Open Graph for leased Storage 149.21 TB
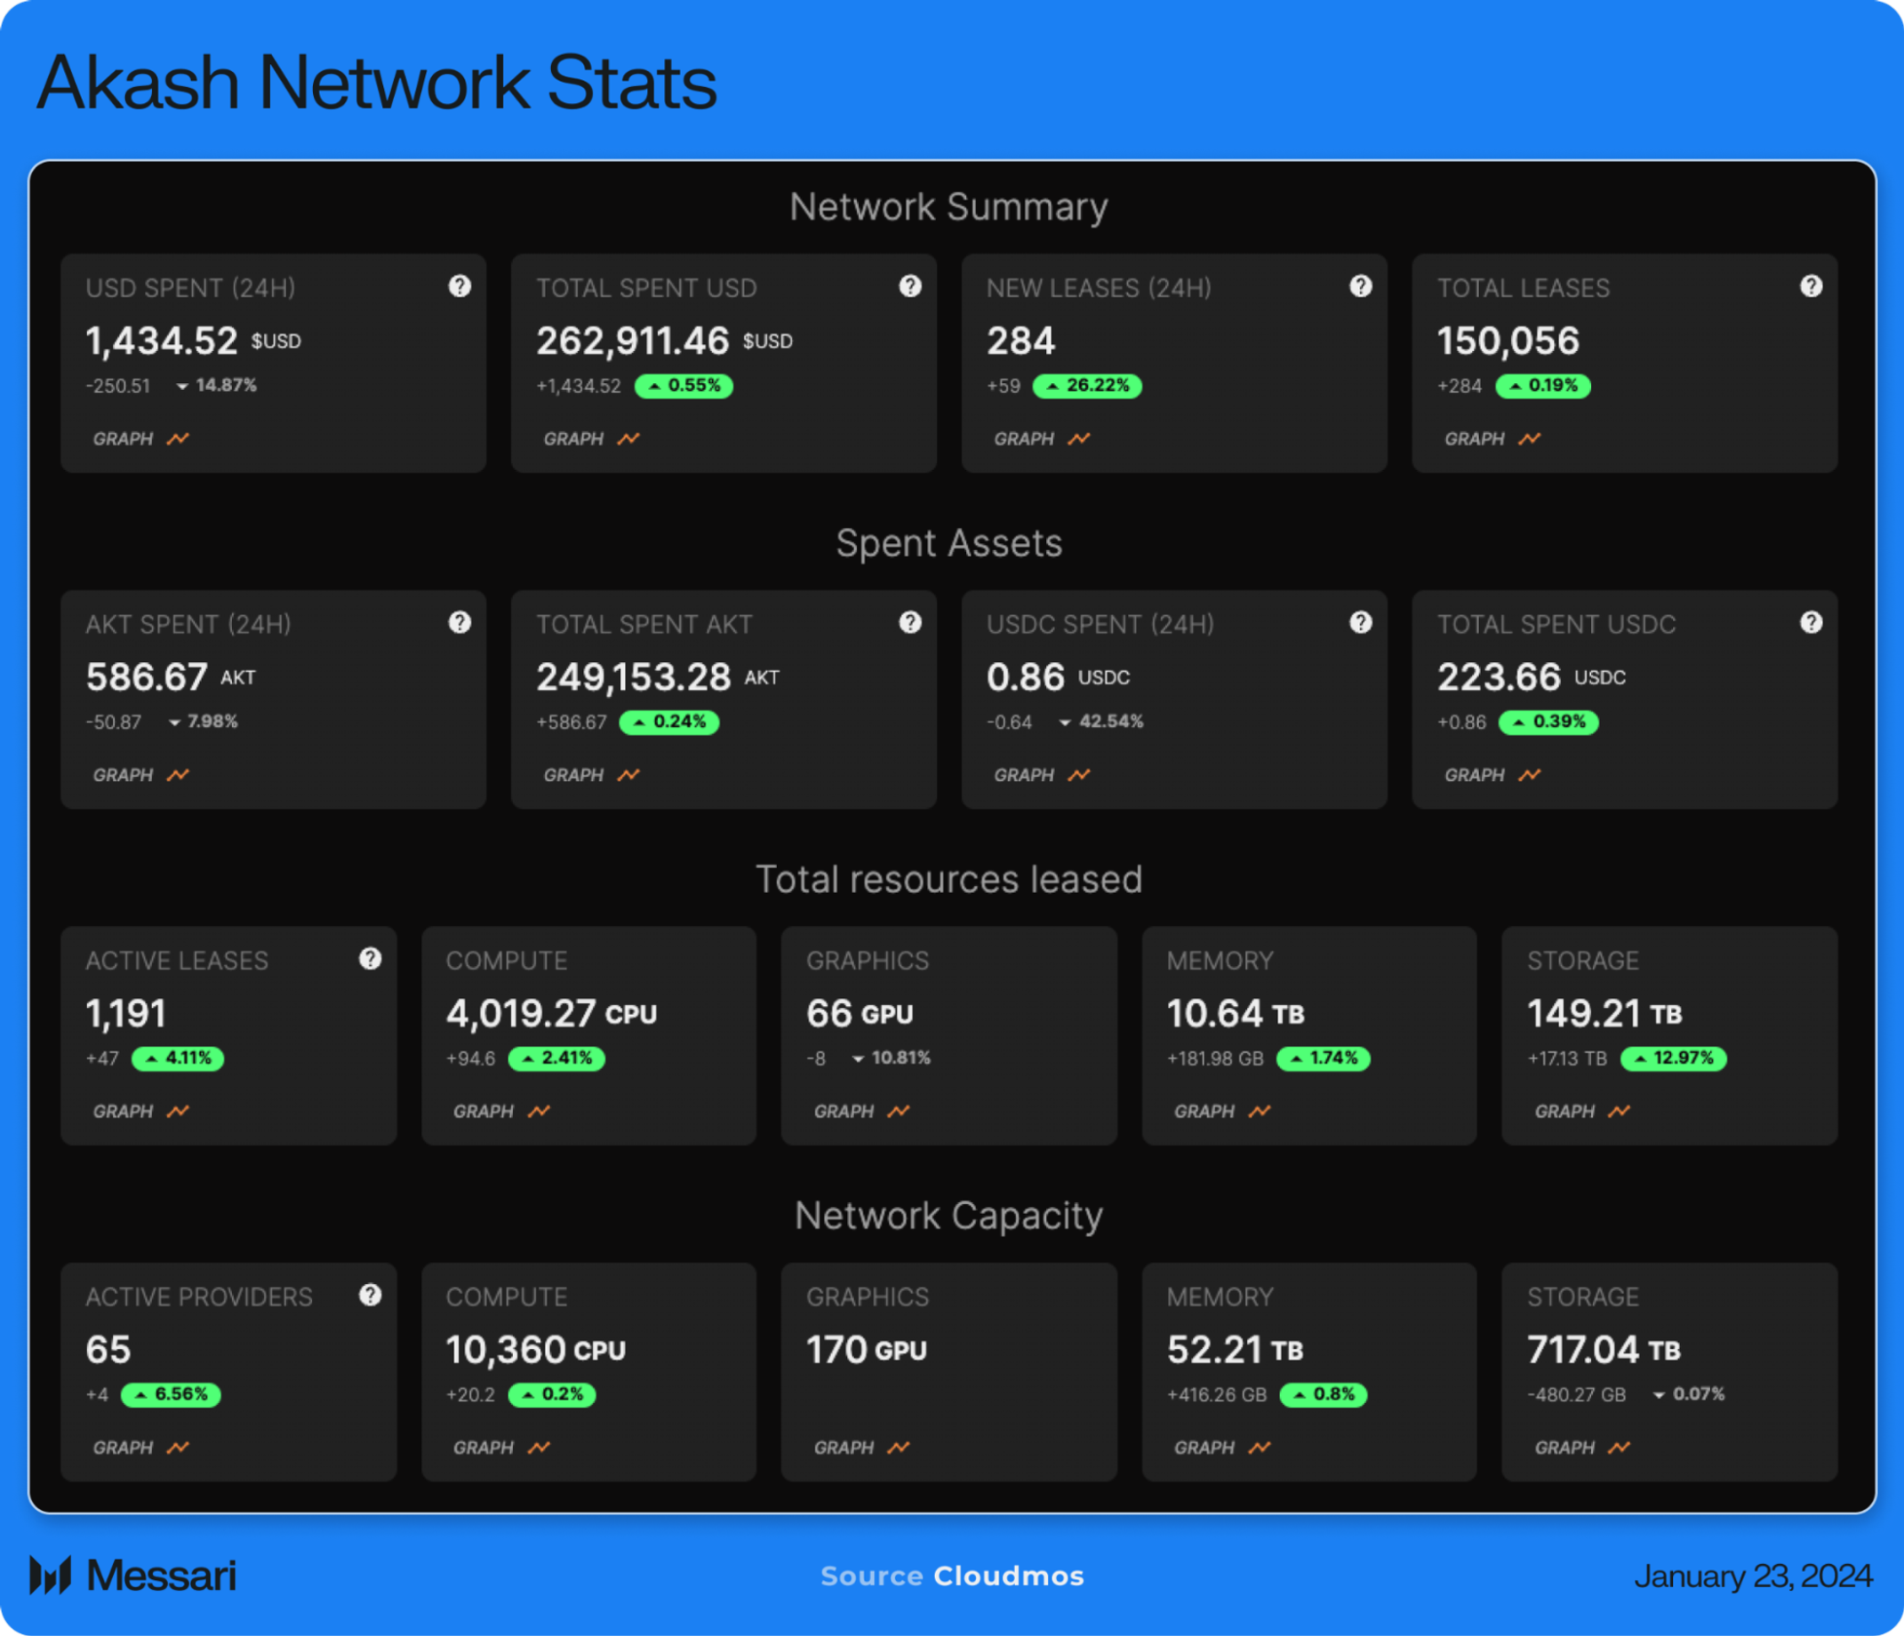 click(1581, 1112)
